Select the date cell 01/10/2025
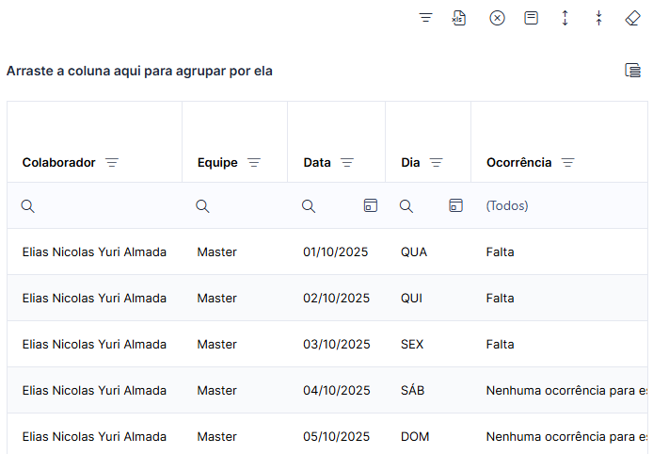Image resolution: width=653 pixels, height=454 pixels. [x=336, y=251]
